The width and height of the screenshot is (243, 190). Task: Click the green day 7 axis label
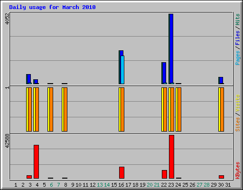(x=58, y=185)
